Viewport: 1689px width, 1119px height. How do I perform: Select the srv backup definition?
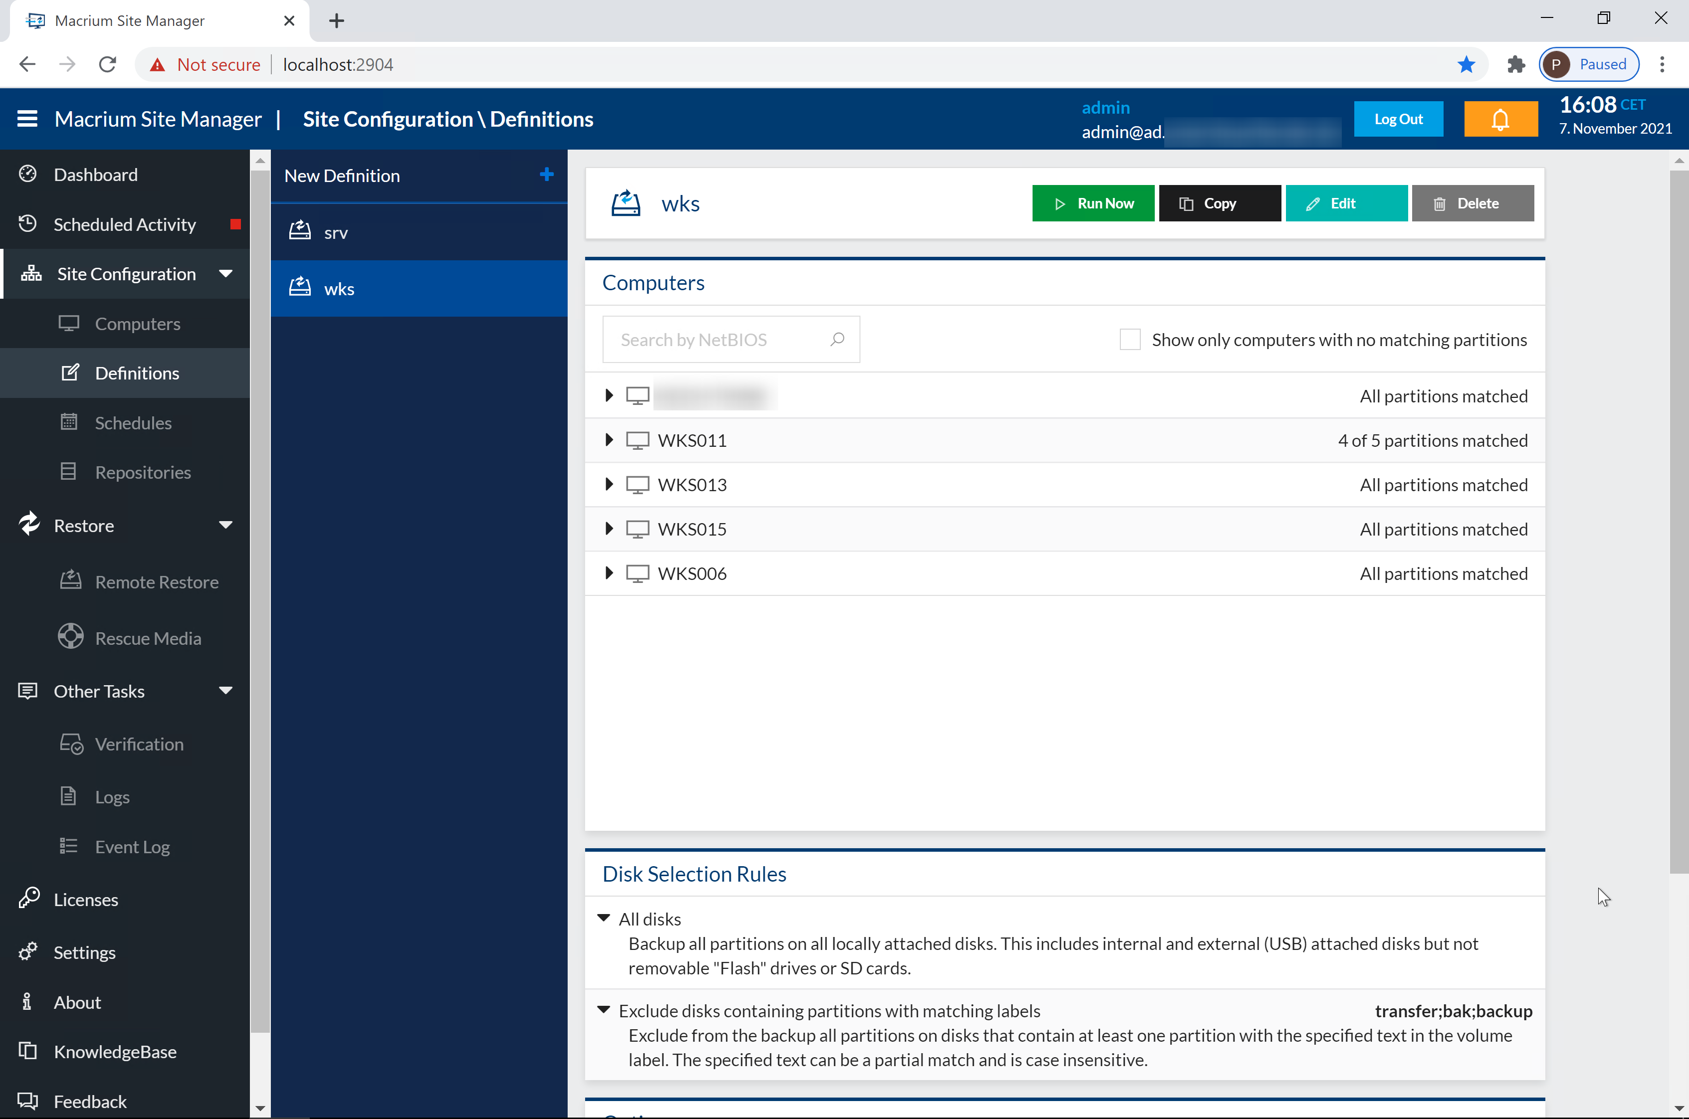click(336, 233)
